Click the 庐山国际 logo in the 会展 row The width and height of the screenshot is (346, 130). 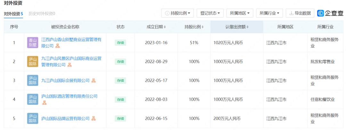point(33,80)
